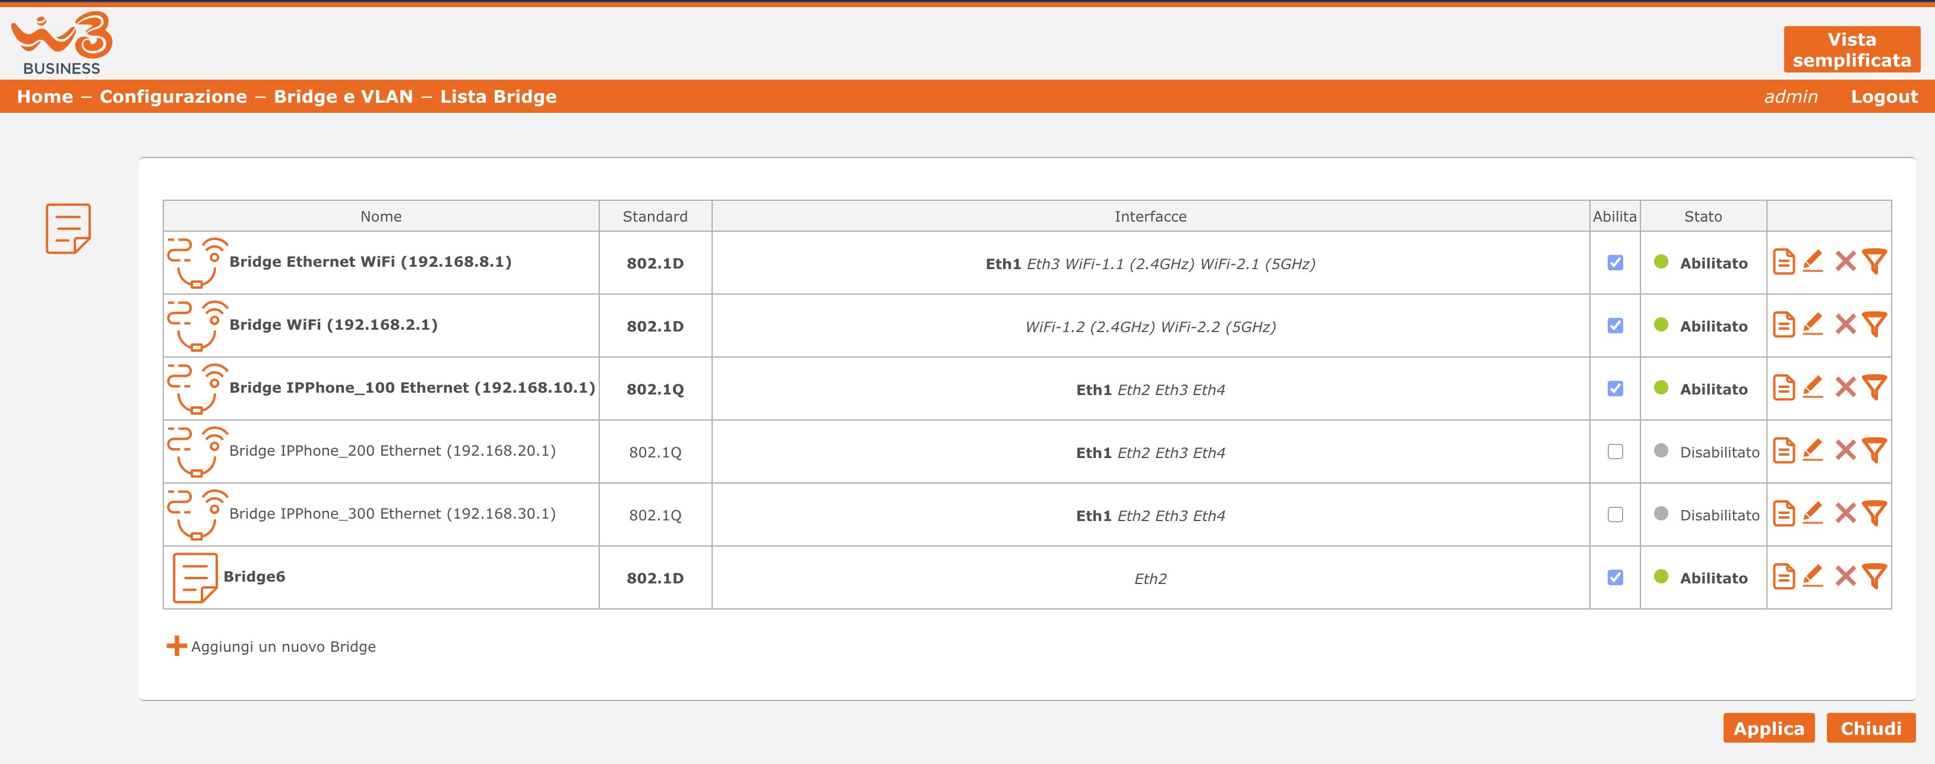Open details icon for Bridge IPPhone_300 row
This screenshot has width=1935, height=764.
point(1784,514)
